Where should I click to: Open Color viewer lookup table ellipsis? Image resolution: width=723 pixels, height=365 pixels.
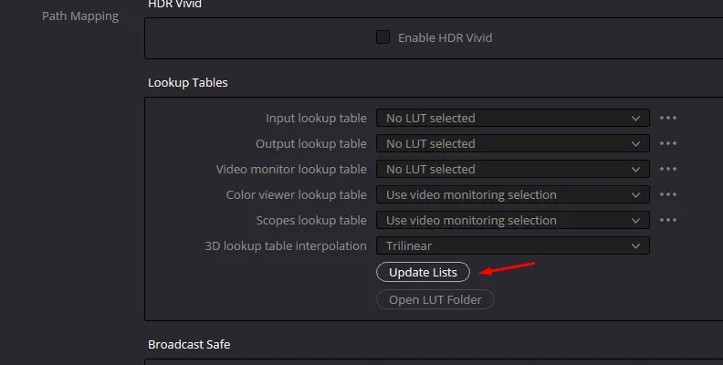pyautogui.click(x=668, y=194)
